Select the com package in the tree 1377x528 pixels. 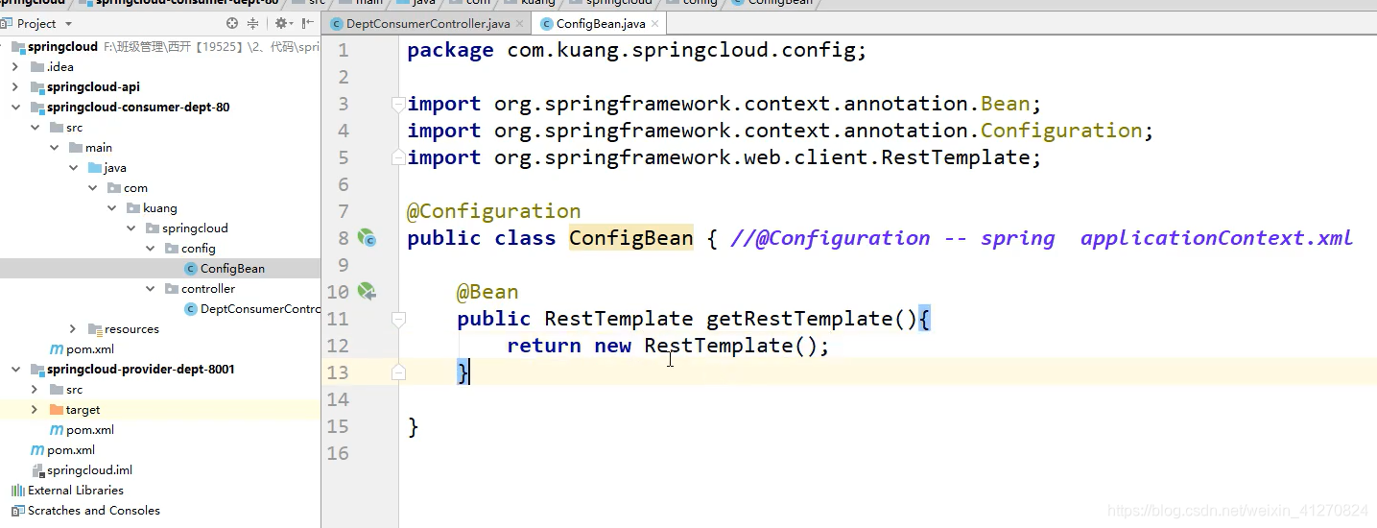click(x=135, y=188)
